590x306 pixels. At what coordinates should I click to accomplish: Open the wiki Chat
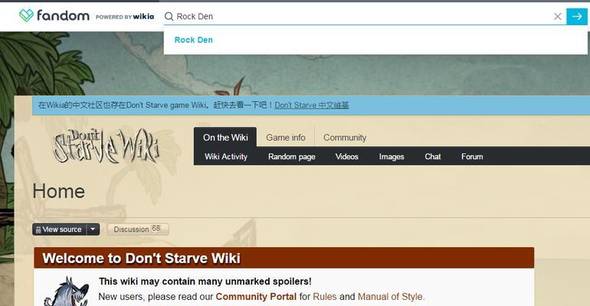pyautogui.click(x=433, y=157)
